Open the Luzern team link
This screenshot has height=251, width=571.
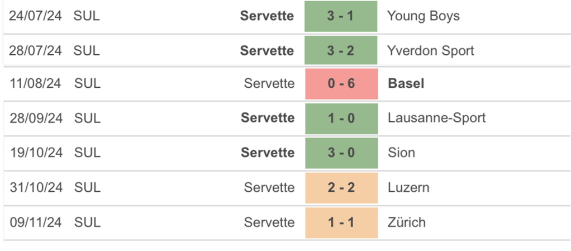click(408, 187)
